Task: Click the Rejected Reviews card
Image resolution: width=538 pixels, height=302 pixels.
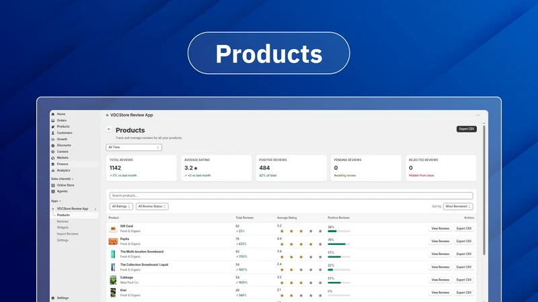Action: coord(441,168)
